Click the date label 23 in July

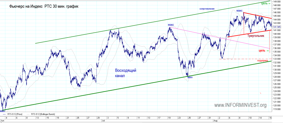(179, 118)
